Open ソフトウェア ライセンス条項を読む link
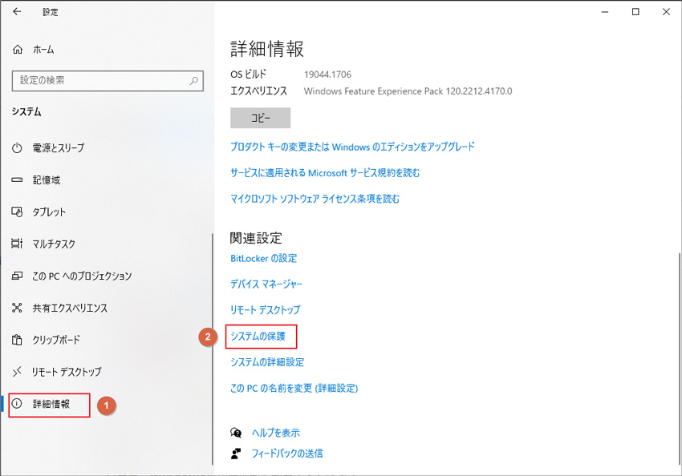 (x=315, y=199)
